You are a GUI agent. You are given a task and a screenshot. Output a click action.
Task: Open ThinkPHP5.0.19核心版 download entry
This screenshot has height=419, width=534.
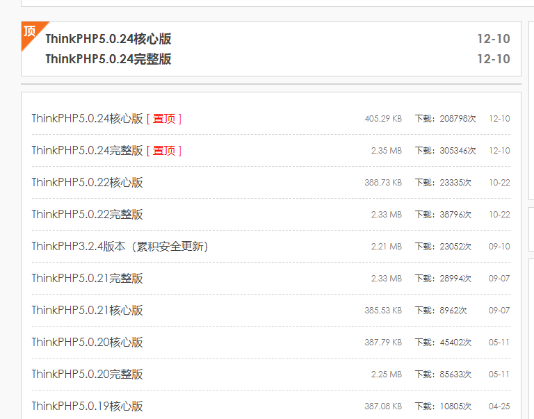(87, 406)
